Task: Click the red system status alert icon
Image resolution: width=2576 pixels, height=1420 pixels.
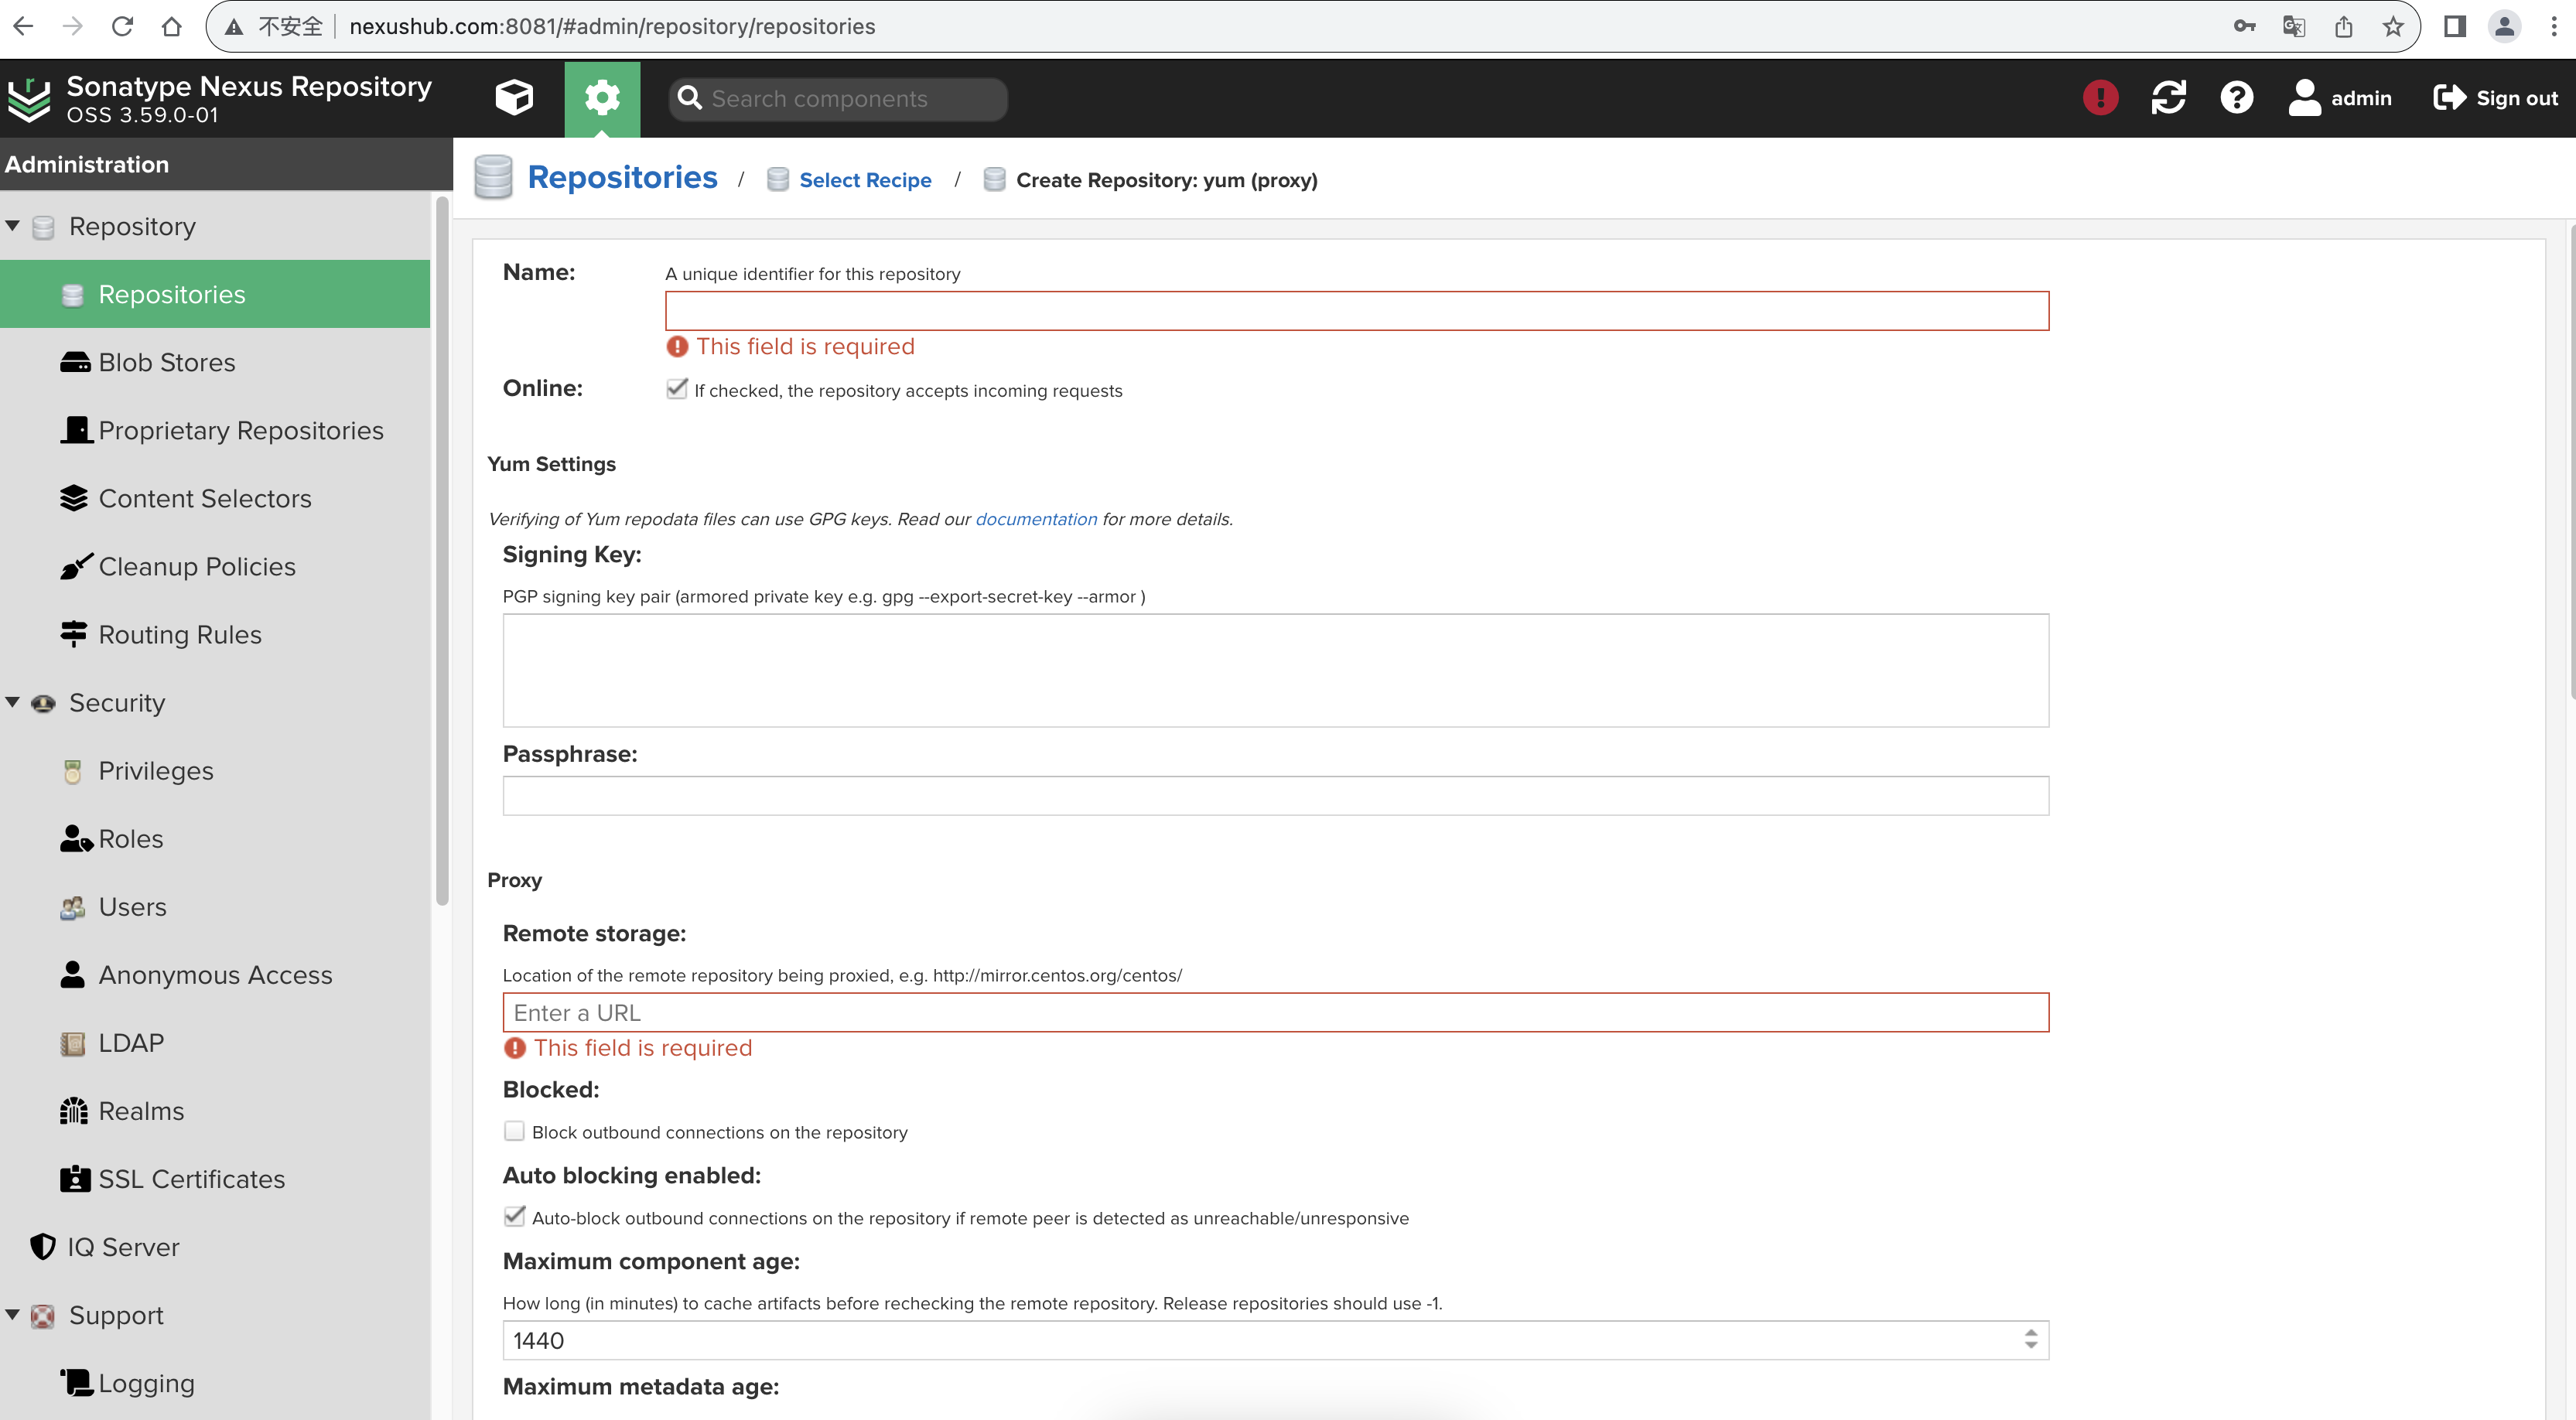Action: (2100, 98)
